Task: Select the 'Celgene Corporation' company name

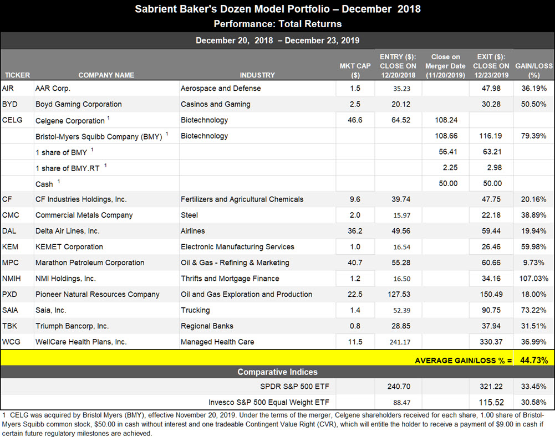Action: point(70,121)
